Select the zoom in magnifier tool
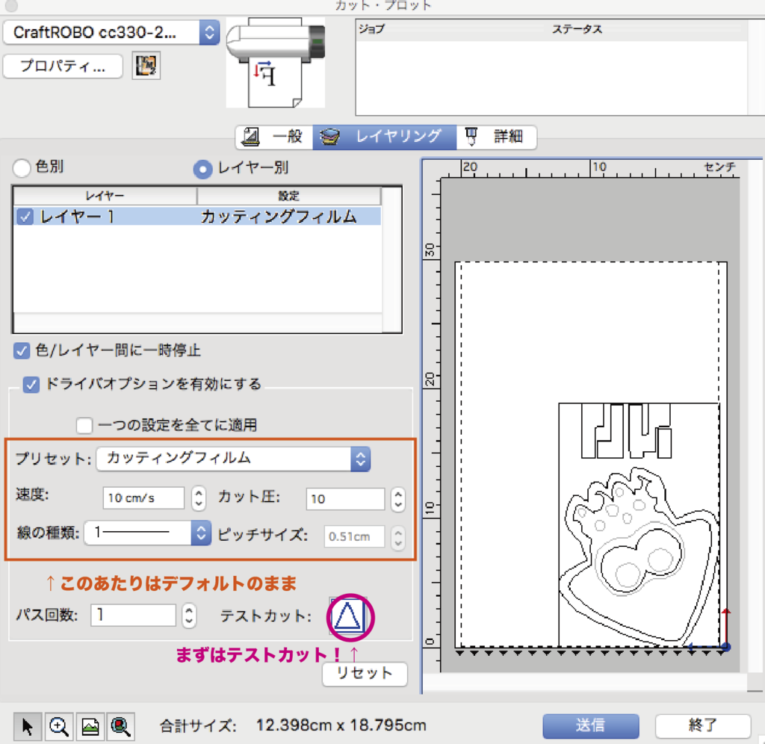The width and height of the screenshot is (765, 744). pos(58,726)
